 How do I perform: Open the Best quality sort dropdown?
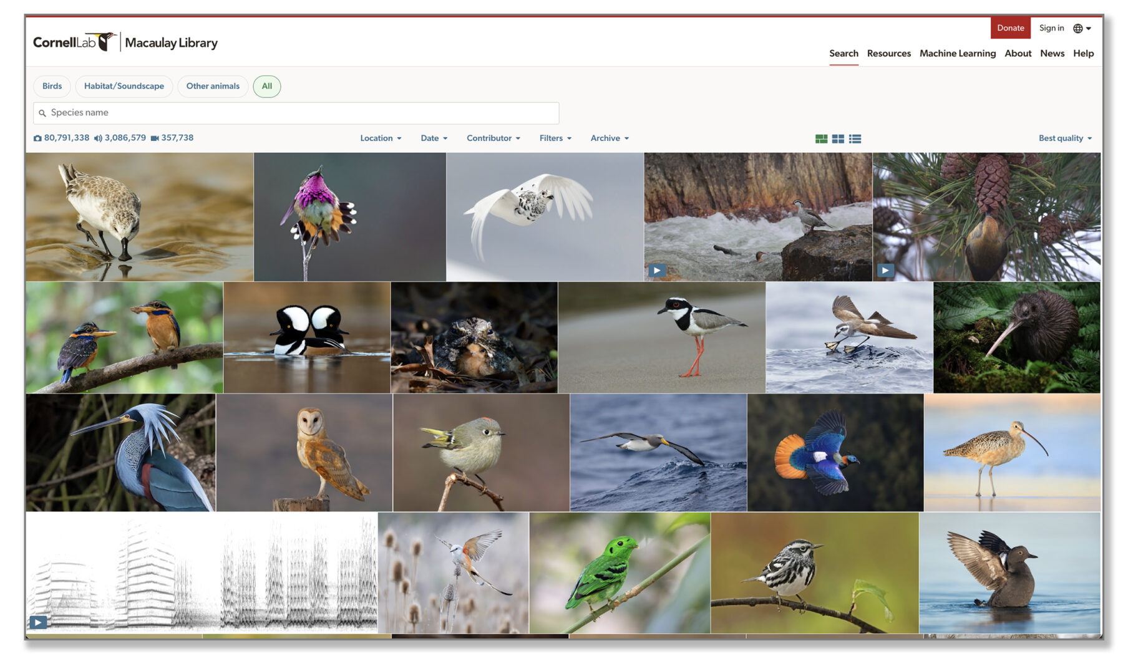[x=1064, y=138]
